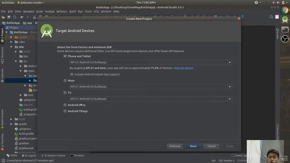Viewport: 290px width, 163px height.
Task: Click KotlinApp breadcrumb in navigation bar
Action: 11,23
